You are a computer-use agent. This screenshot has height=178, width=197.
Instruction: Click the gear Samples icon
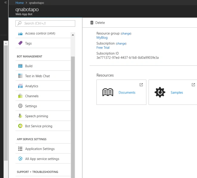coord(160,92)
